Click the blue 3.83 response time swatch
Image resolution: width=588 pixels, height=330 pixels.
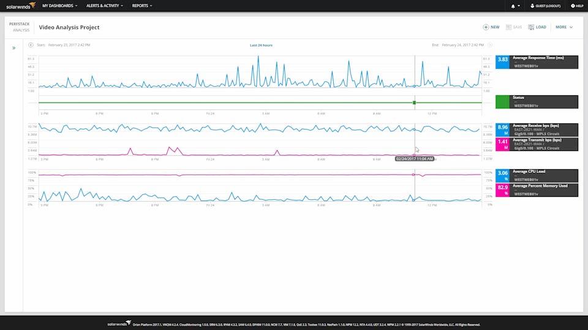[x=502, y=62]
